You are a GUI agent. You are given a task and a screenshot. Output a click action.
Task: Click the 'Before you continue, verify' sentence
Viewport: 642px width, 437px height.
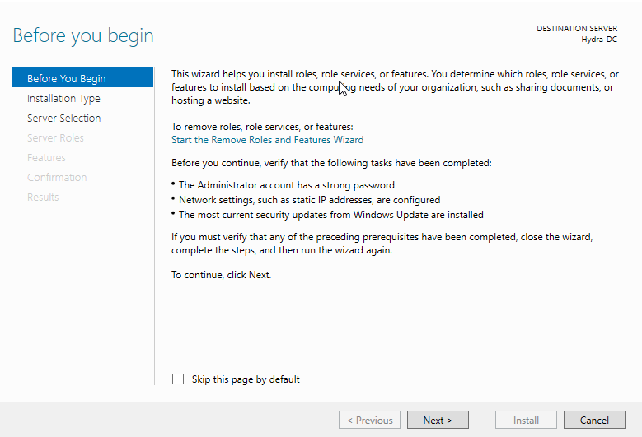click(331, 163)
